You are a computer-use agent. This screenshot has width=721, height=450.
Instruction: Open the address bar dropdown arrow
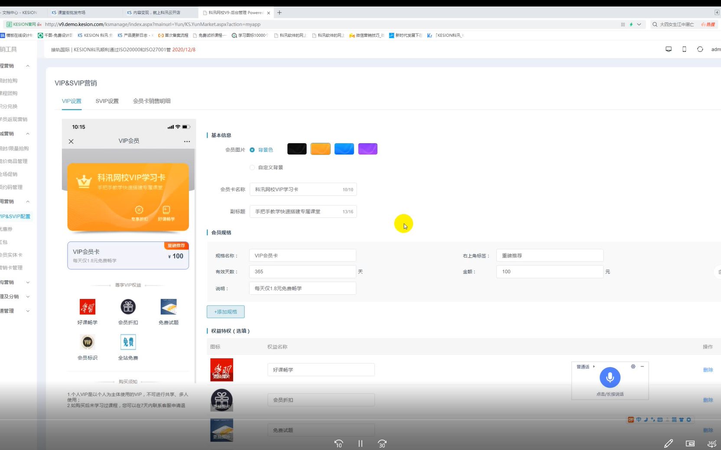pos(639,25)
